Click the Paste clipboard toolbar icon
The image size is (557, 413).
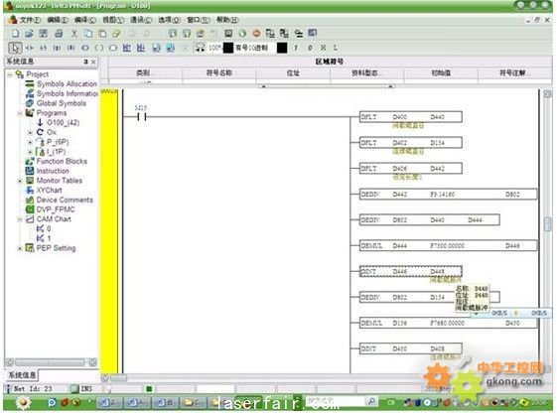coord(102,34)
